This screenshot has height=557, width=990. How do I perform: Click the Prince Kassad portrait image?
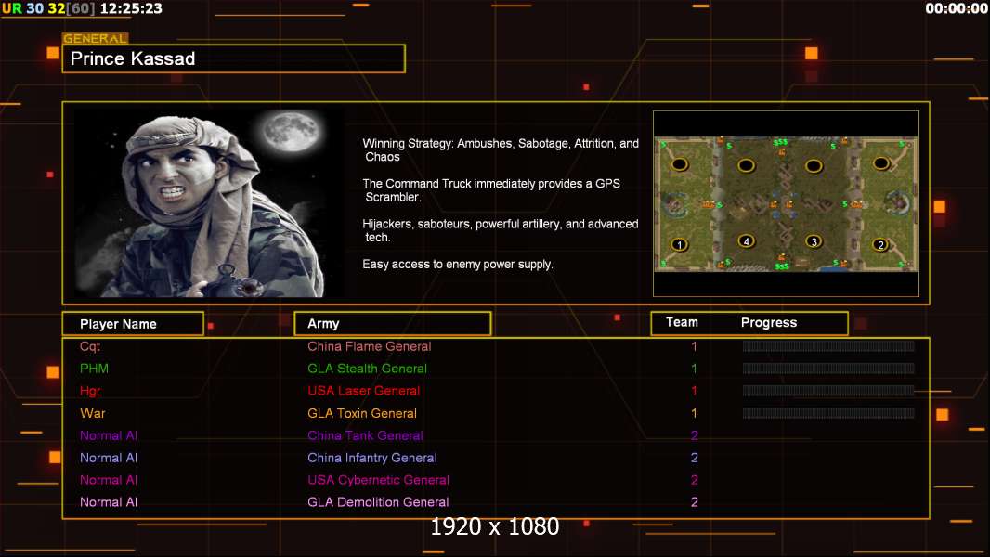click(x=209, y=202)
